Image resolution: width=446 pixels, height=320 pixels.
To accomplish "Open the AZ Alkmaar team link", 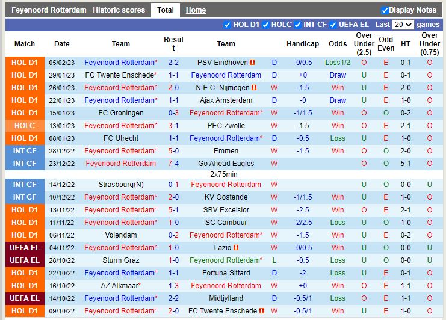I will tap(120, 286).
